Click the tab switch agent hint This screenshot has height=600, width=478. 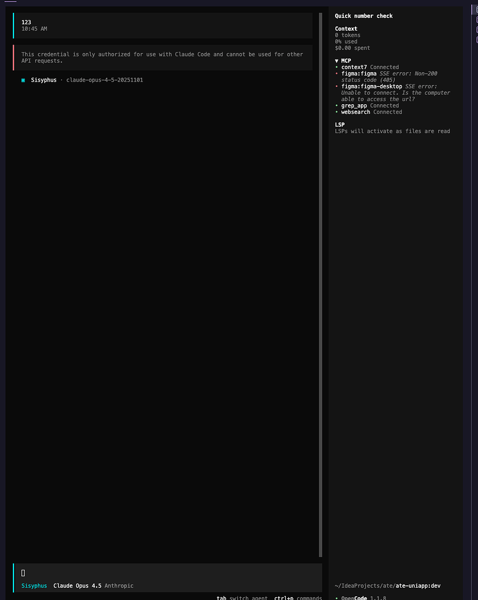[242, 598]
